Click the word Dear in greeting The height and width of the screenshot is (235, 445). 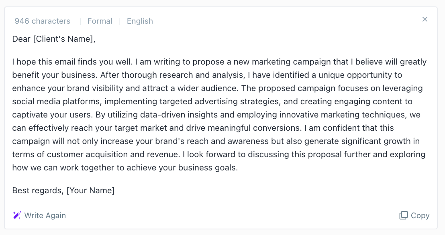click(21, 39)
